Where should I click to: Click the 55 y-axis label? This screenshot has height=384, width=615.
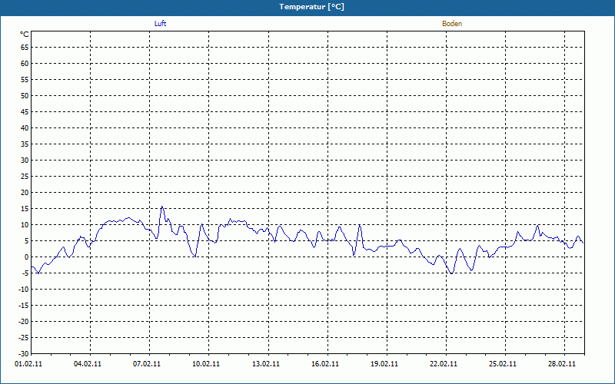[x=25, y=80]
